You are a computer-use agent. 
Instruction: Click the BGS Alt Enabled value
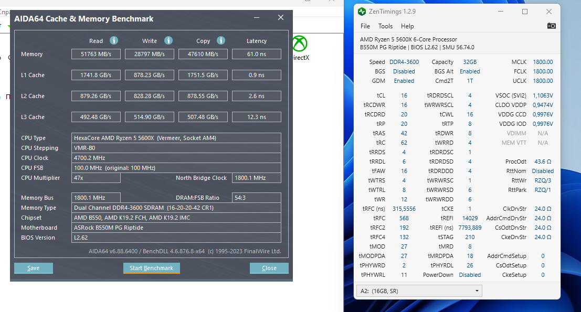click(x=470, y=71)
